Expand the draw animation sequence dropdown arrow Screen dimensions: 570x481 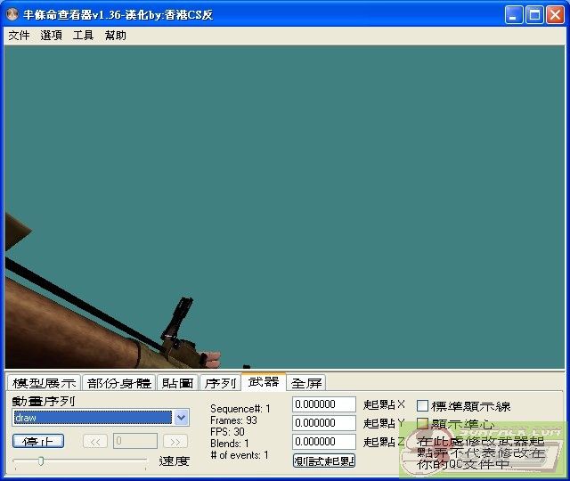point(181,418)
